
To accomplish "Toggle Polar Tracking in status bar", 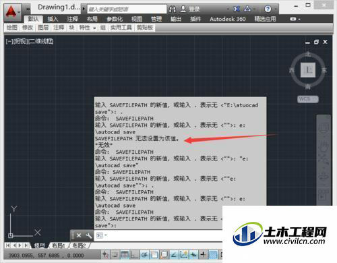I will click(x=144, y=255).
